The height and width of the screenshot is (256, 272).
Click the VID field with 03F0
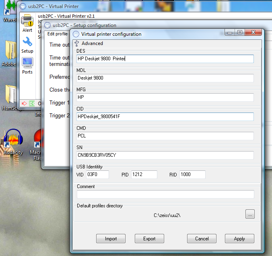pyautogui.click(x=97, y=174)
